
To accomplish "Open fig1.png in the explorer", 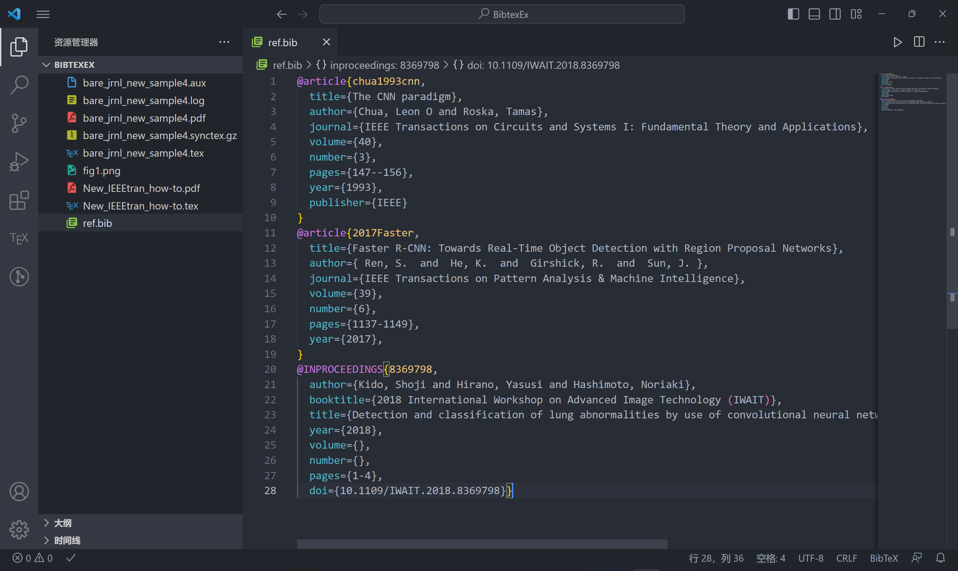I will point(141,171).
